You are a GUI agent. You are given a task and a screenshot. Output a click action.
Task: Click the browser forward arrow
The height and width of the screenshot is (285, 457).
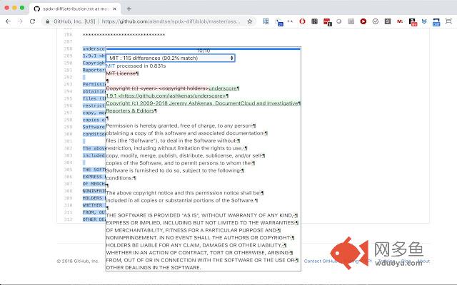(x=20, y=21)
